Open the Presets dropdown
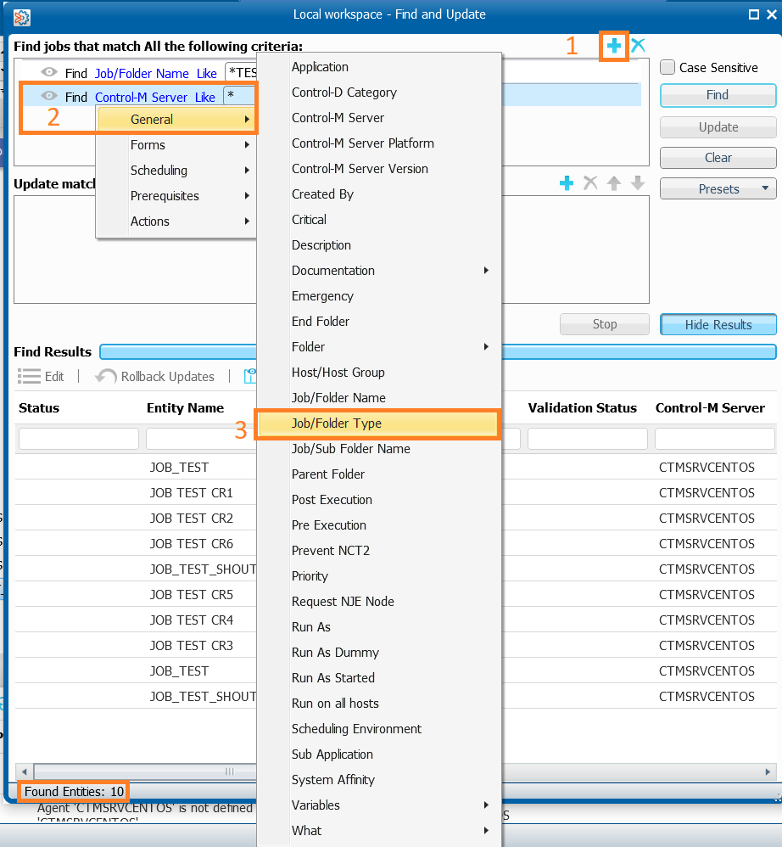The width and height of the screenshot is (782, 847). click(x=718, y=189)
